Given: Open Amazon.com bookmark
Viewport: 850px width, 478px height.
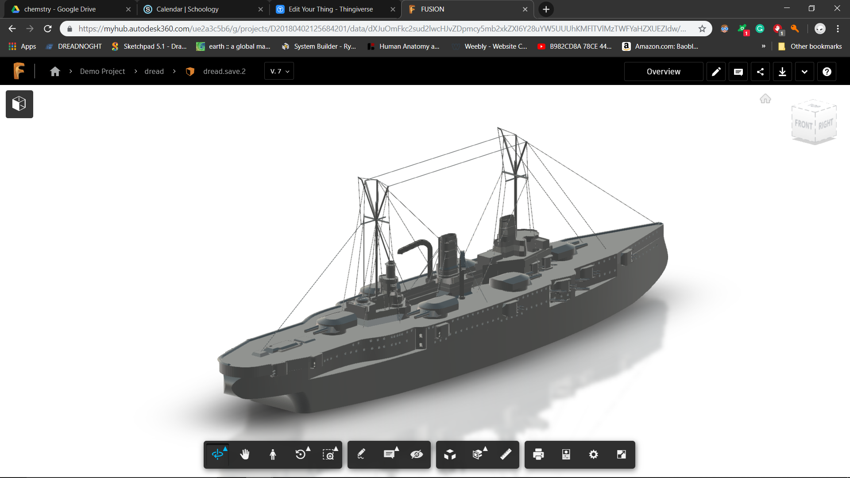Looking at the screenshot, I should [x=660, y=46].
